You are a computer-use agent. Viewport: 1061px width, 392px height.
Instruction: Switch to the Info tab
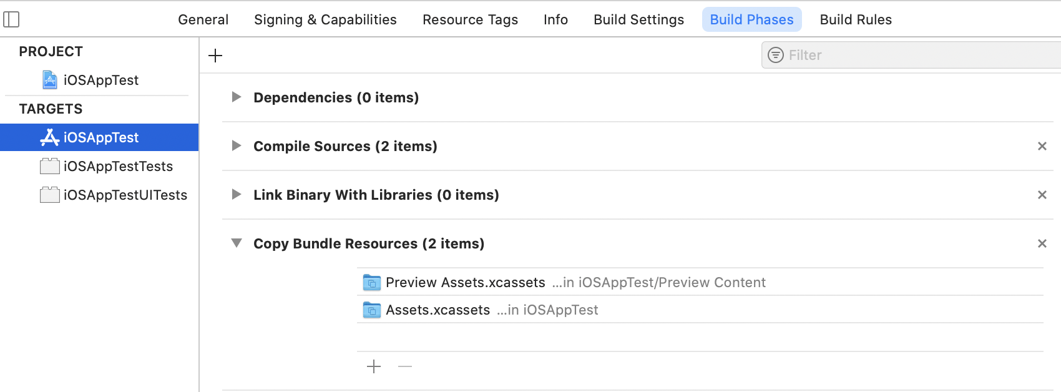pos(555,19)
